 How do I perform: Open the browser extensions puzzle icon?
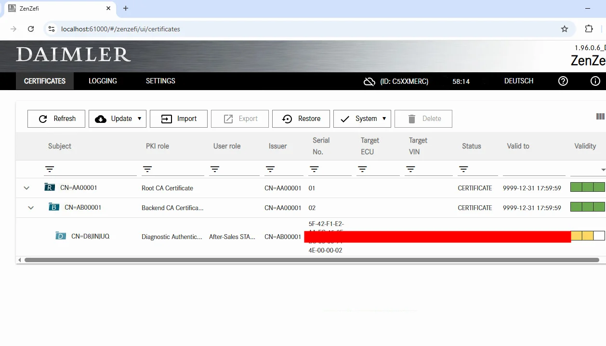coord(589,29)
